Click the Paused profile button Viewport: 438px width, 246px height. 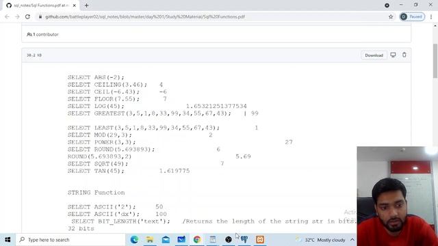(412, 16)
